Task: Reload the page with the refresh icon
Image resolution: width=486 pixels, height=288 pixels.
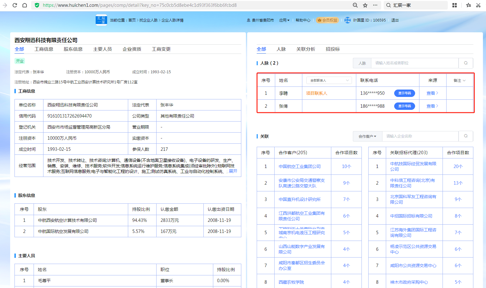Action: tap(15, 5)
